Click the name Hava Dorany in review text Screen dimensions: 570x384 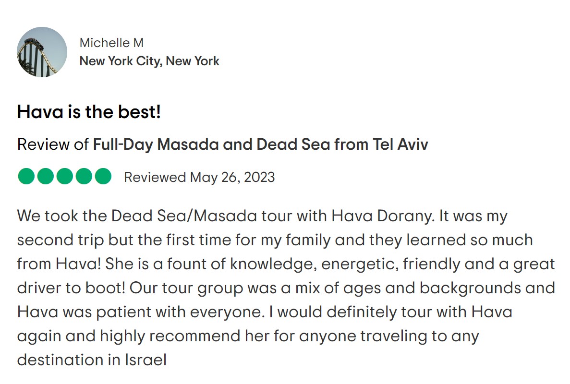(382, 216)
